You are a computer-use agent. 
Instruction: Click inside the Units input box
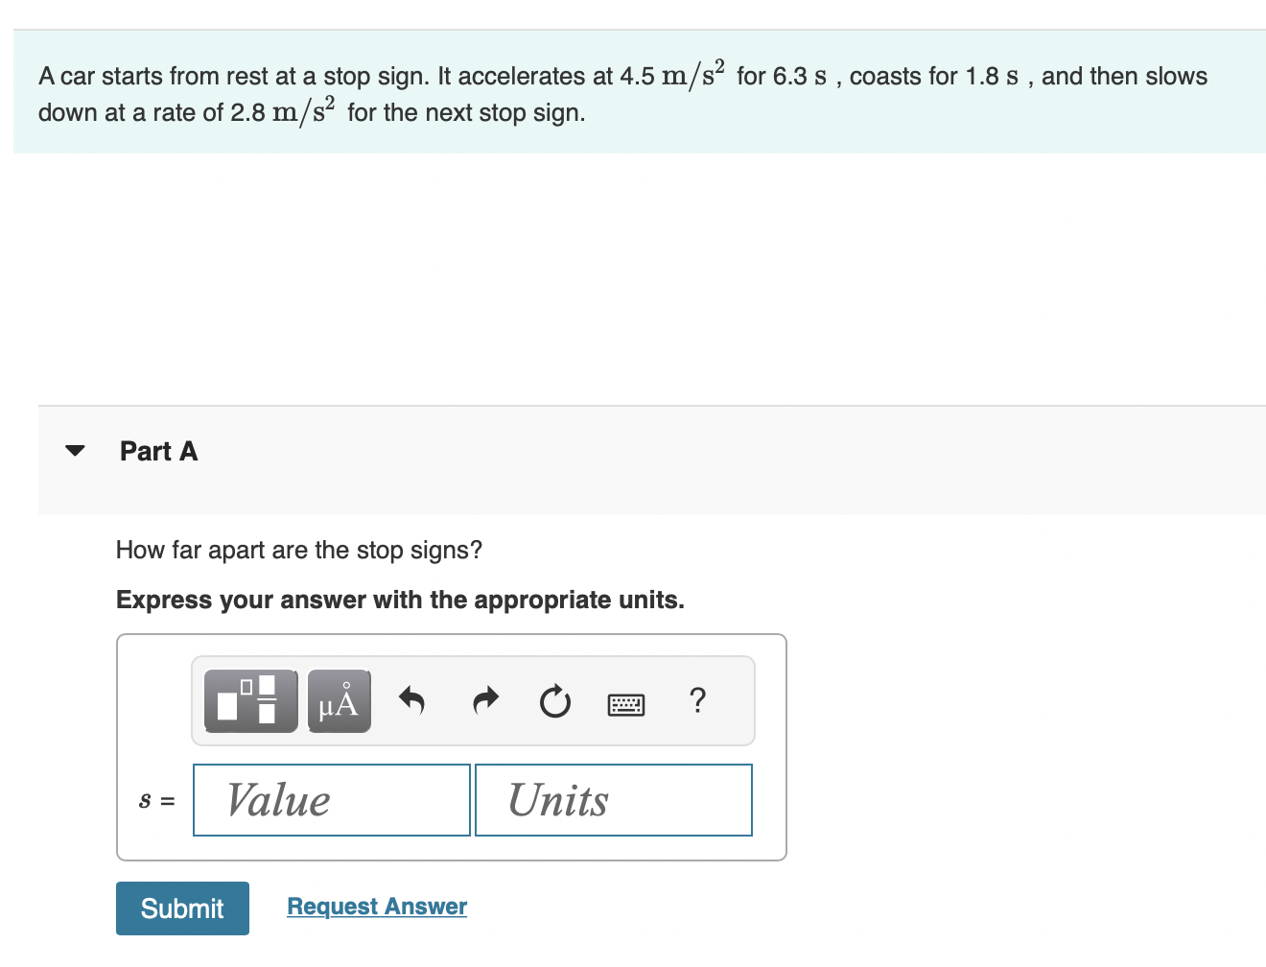point(613,799)
